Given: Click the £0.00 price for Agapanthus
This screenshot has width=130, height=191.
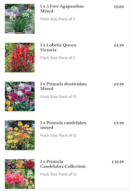Looking at the screenshot, I should coord(119,7).
